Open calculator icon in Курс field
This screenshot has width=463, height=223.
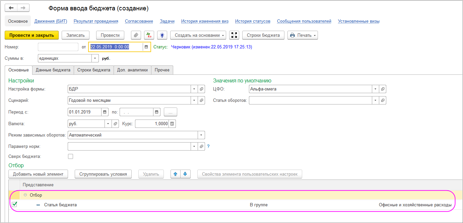pos(172,124)
